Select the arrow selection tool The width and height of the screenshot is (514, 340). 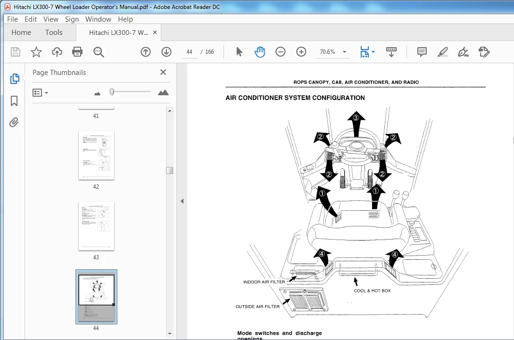coord(239,52)
